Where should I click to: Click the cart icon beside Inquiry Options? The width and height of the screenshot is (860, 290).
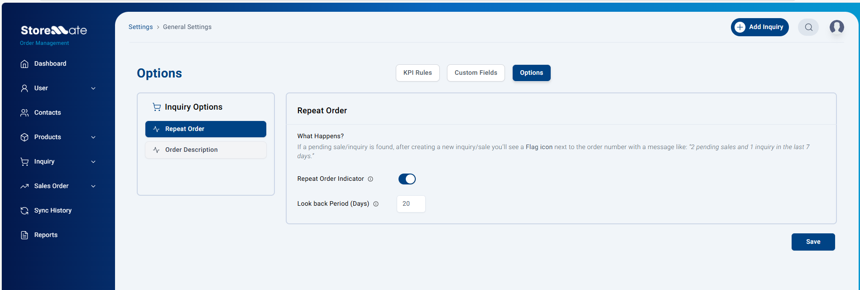click(x=157, y=107)
